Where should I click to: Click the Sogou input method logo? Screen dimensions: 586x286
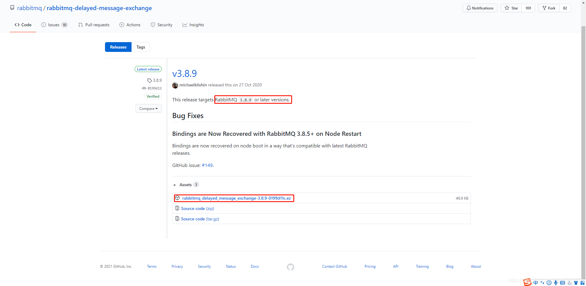[x=527, y=282]
